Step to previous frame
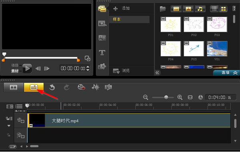 coord(38,69)
